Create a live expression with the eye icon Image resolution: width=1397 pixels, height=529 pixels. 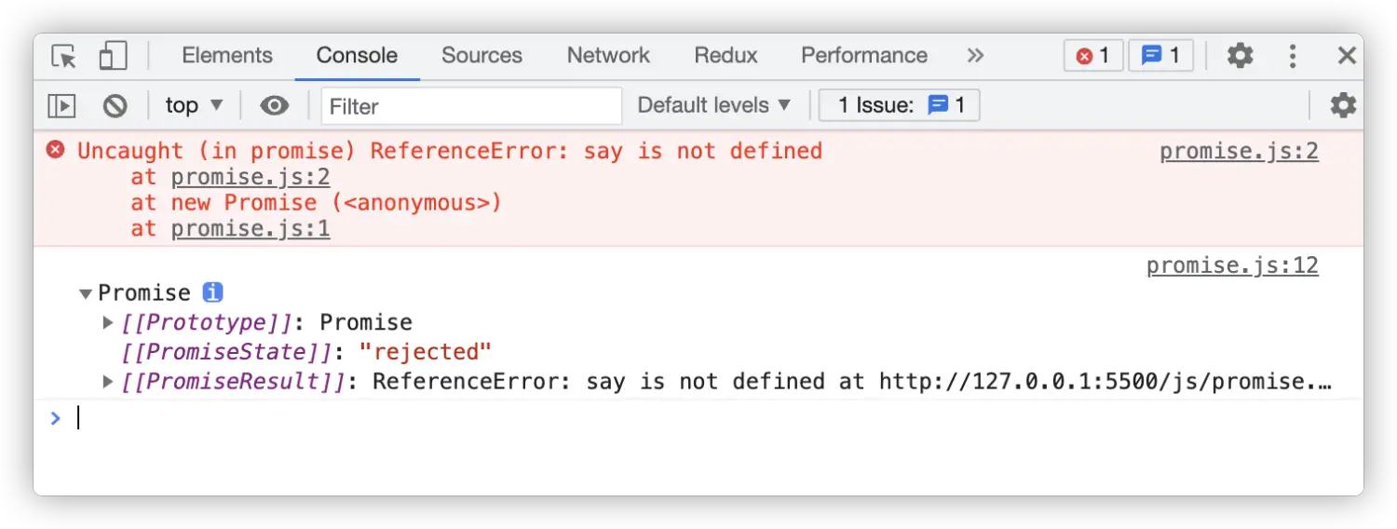[x=274, y=105]
